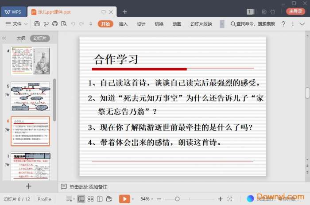310x205 pixels.
Task: Select the 设计 ribbon tab
Action: 141,24
